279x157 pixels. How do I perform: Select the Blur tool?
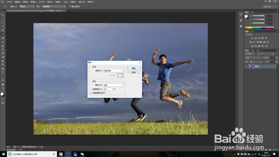tap(3, 61)
